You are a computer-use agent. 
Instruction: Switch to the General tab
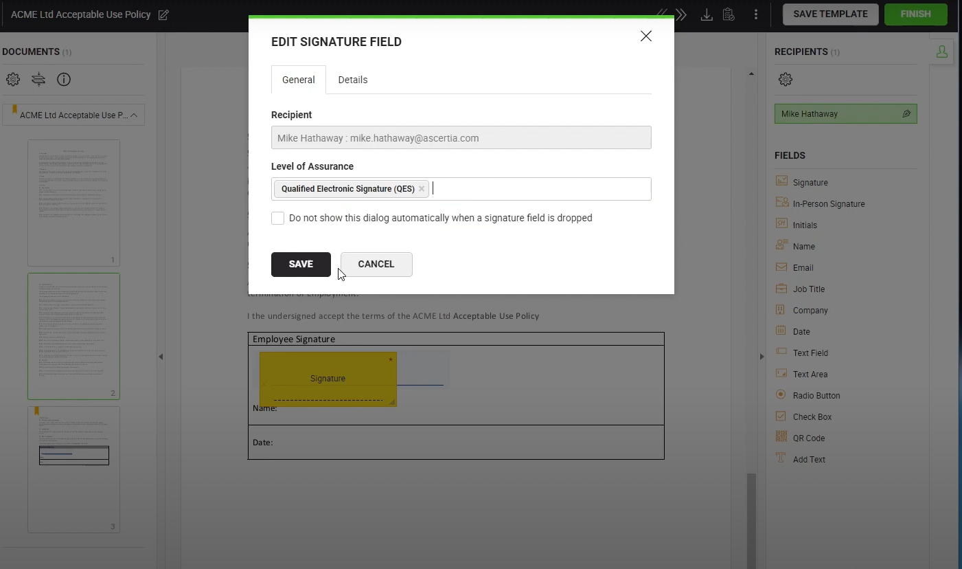[x=299, y=80]
